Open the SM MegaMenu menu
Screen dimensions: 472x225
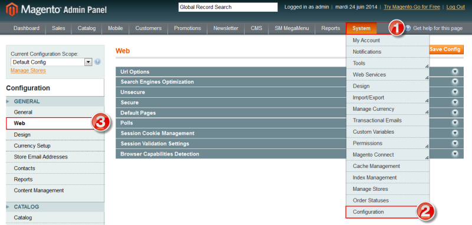click(291, 28)
